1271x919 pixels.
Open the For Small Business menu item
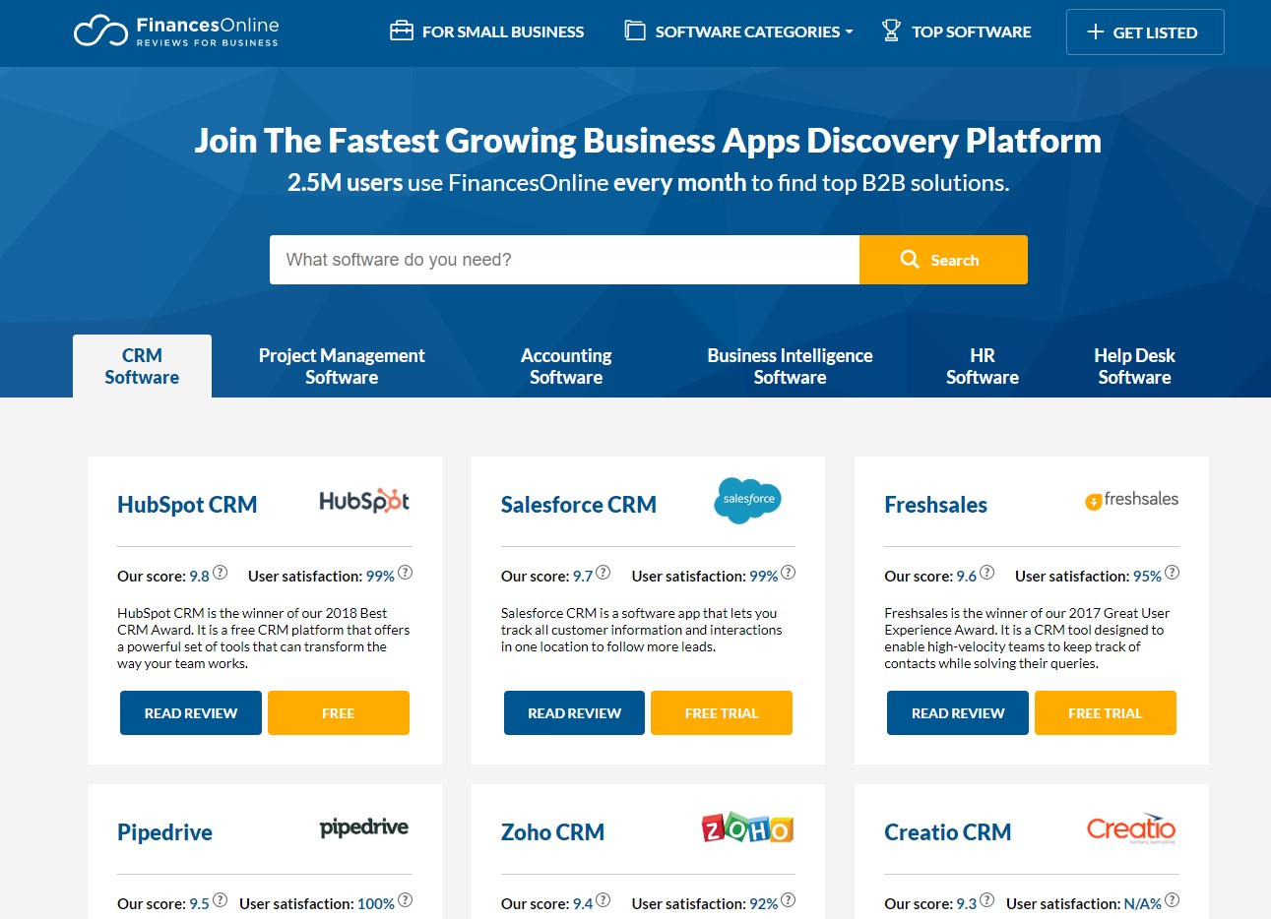(486, 31)
